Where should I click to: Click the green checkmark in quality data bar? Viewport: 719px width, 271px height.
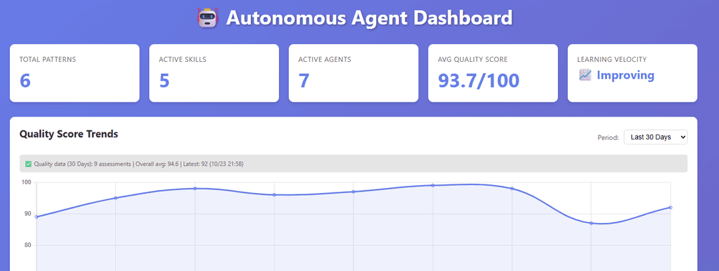coord(29,164)
